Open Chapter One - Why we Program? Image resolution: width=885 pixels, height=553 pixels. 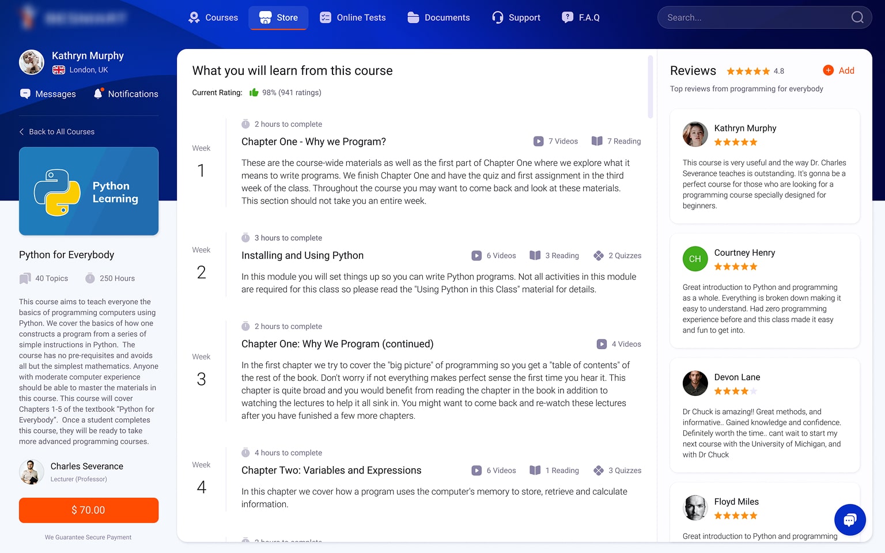coord(313,142)
